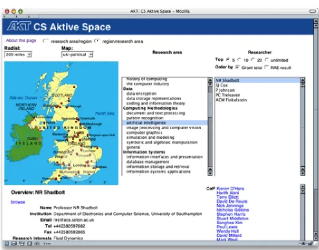The width and height of the screenshot is (319, 250).
Task: Click the Research area list scrollbar thumb
Action: pos(210,105)
